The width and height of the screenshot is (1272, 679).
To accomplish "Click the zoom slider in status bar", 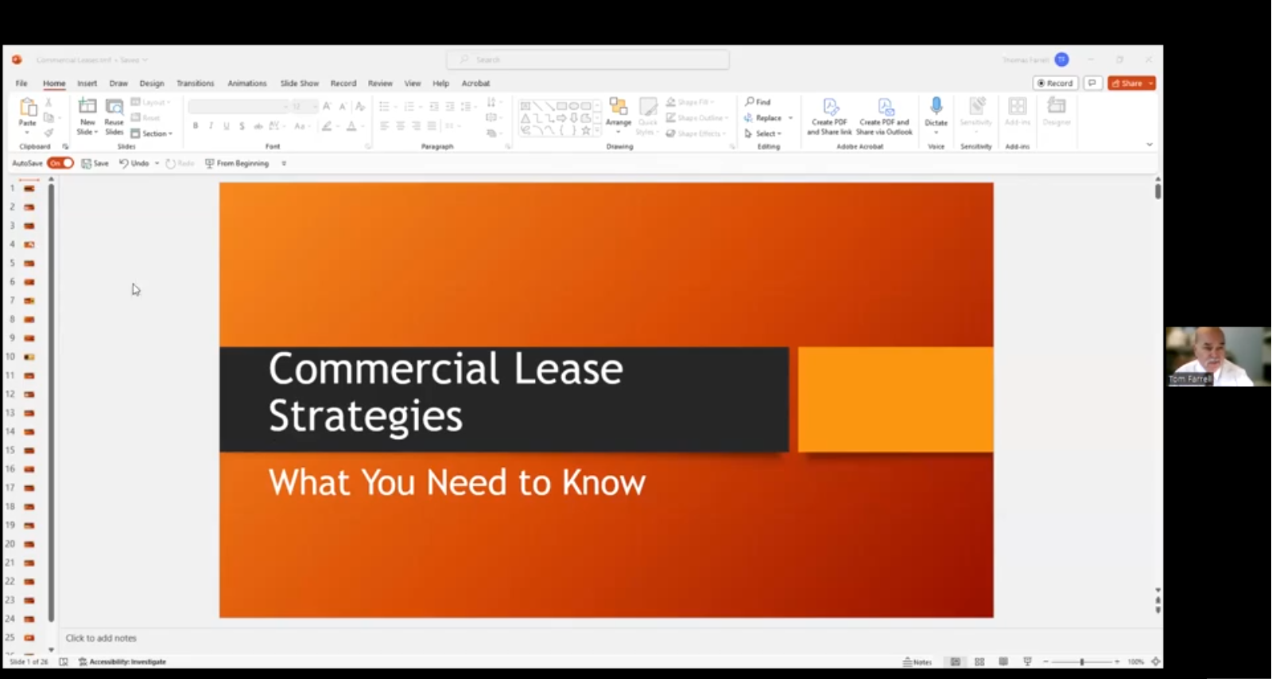I will click(1081, 662).
